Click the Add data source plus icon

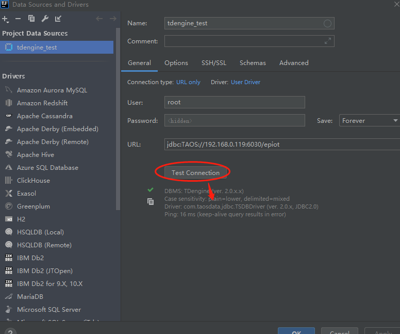click(x=5, y=19)
